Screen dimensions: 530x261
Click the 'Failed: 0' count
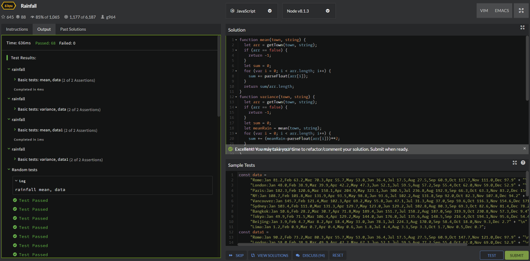click(x=67, y=43)
